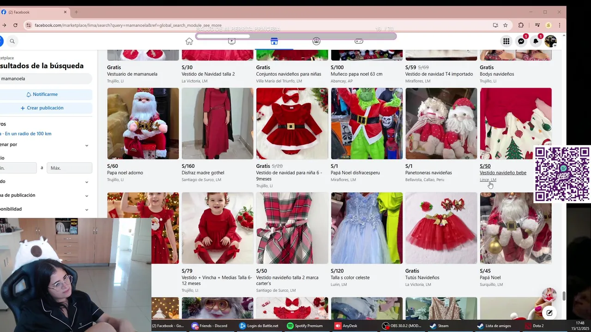Click the install app icon in address bar
Screen dimensions: 591x332
click(495, 25)
